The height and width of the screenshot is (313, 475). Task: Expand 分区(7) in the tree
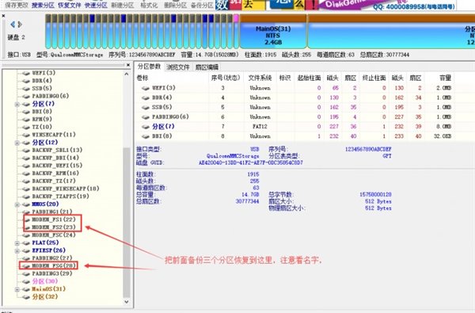[x=17, y=104]
